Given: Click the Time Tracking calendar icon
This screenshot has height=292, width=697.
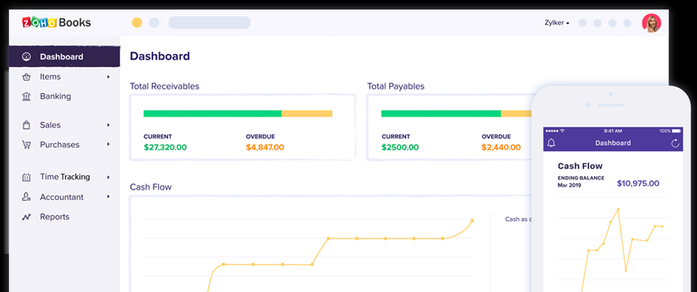Looking at the screenshot, I should point(26,177).
